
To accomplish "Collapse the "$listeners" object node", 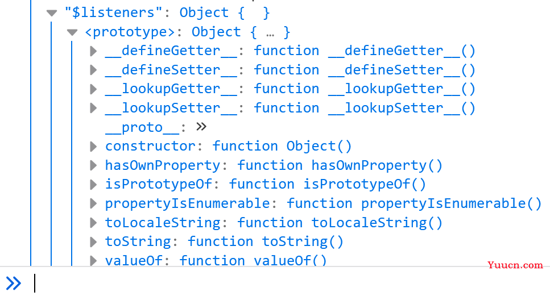I will (x=52, y=13).
